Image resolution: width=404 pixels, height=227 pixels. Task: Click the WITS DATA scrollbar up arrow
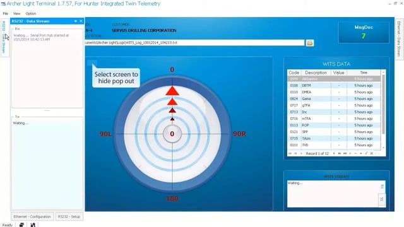(383, 72)
